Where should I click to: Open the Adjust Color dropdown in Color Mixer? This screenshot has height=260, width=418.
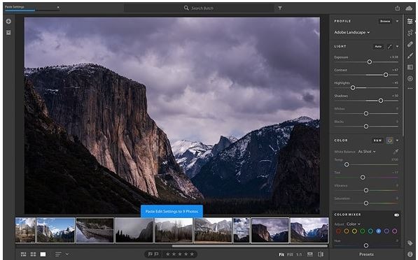(354, 224)
